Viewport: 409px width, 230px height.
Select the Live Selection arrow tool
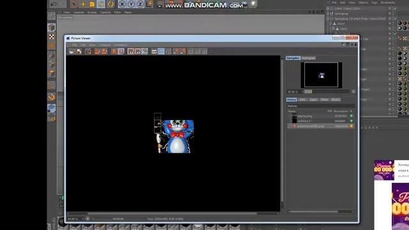[74, 4]
